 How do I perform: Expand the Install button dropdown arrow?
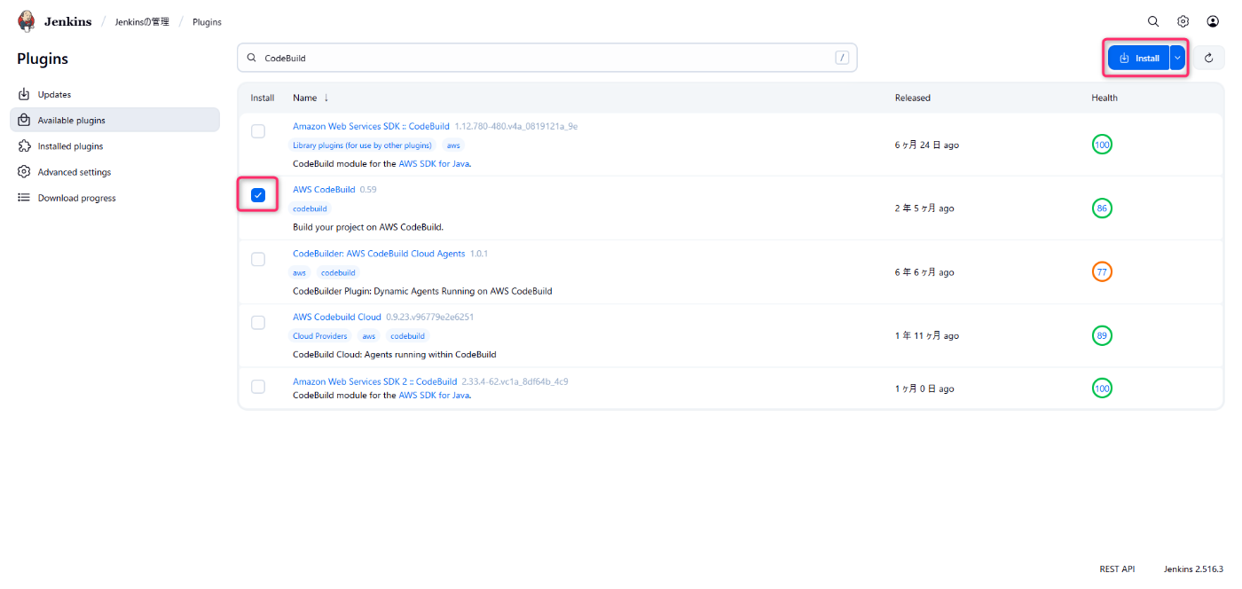[1177, 58]
